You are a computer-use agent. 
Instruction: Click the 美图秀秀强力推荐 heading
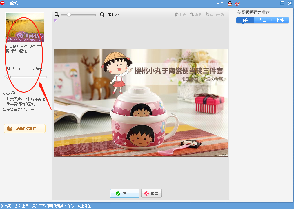pos(253,12)
